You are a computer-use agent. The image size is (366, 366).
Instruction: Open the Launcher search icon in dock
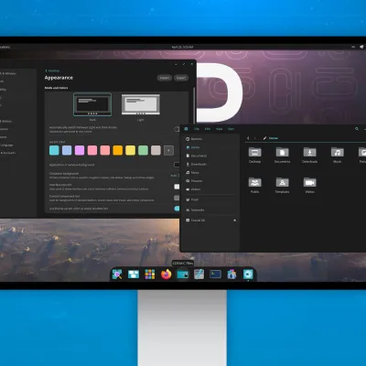coord(117,274)
